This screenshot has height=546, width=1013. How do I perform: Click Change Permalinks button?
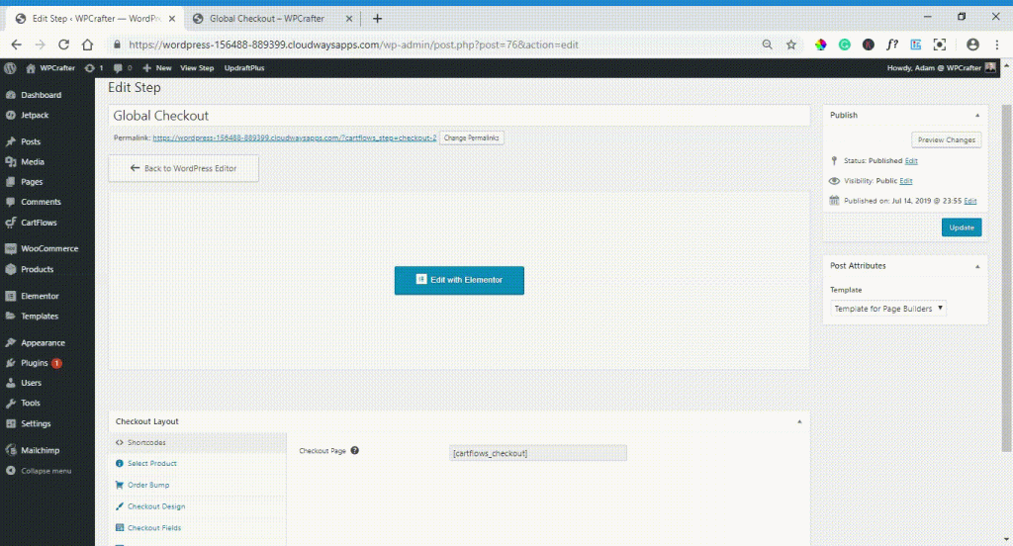tap(472, 137)
